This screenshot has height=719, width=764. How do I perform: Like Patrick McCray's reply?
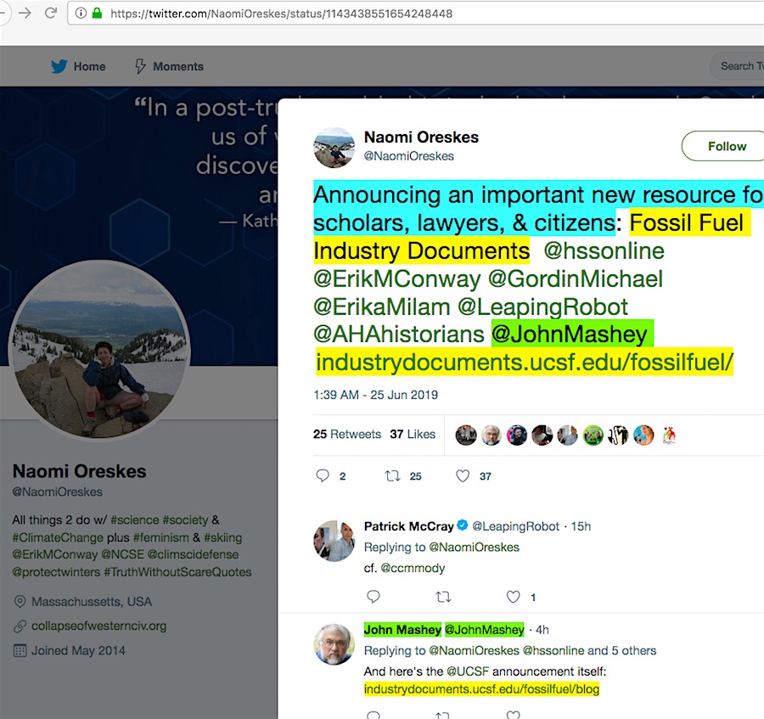513,597
